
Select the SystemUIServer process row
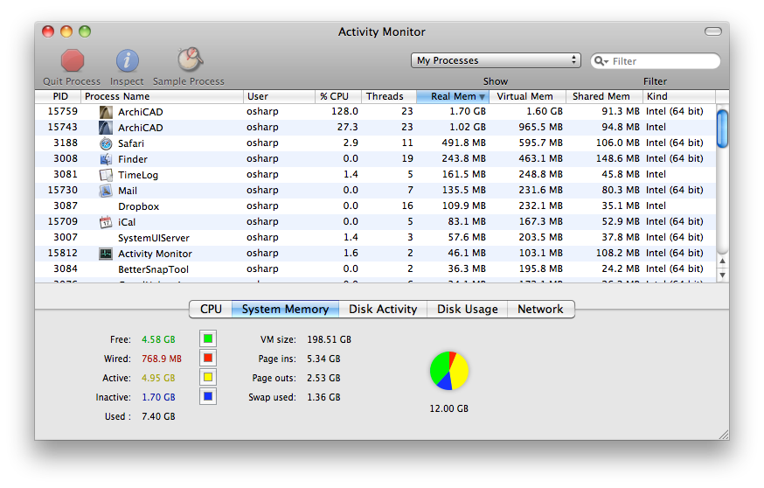(375, 237)
